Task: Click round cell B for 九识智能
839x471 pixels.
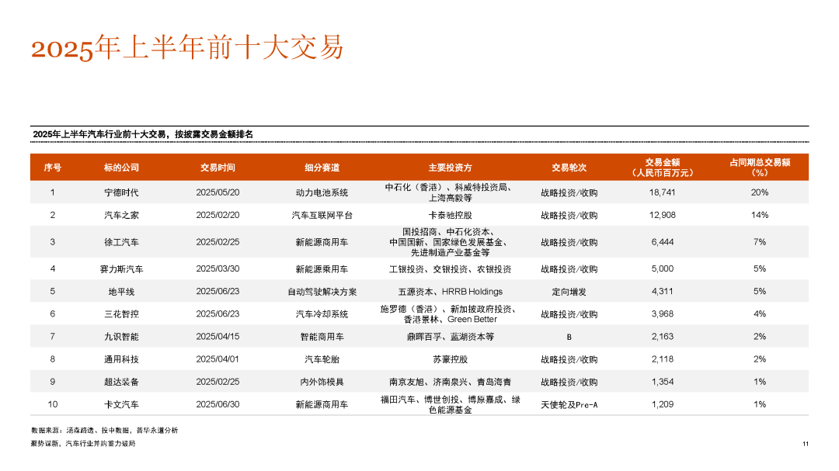Action: (x=569, y=337)
